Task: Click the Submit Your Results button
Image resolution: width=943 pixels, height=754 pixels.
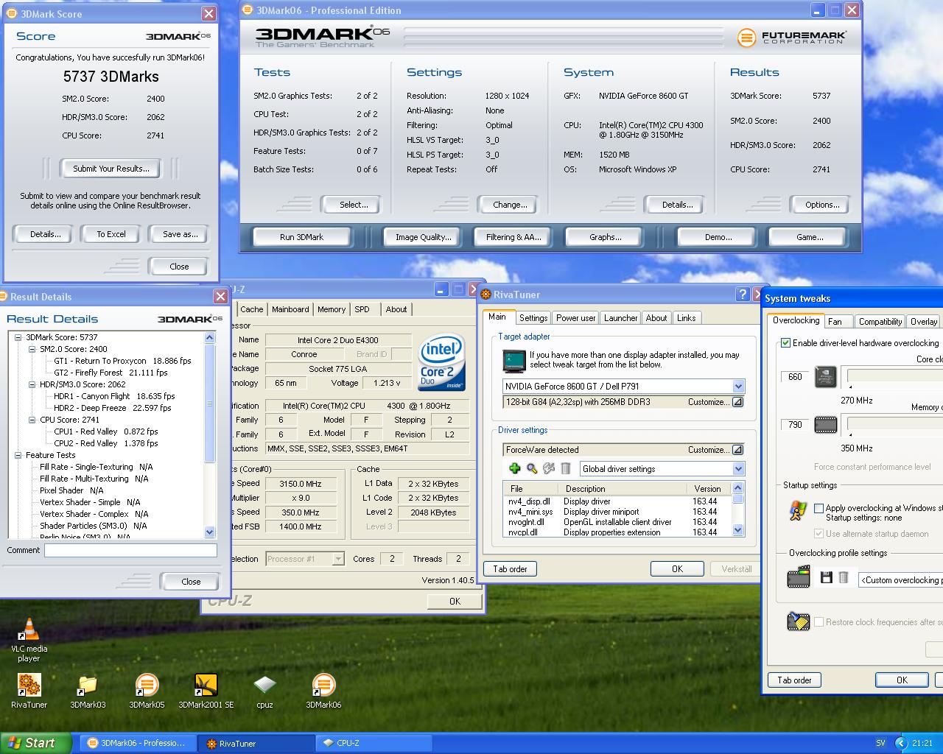Action: [x=111, y=169]
